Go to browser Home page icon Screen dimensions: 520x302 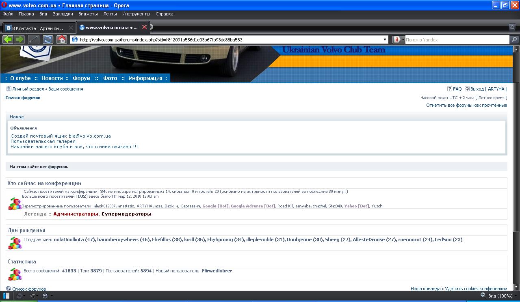(62, 39)
